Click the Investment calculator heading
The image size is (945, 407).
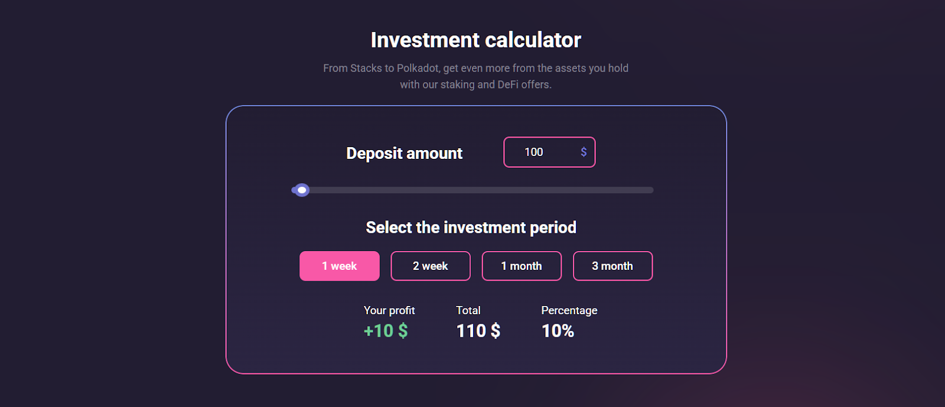475,40
